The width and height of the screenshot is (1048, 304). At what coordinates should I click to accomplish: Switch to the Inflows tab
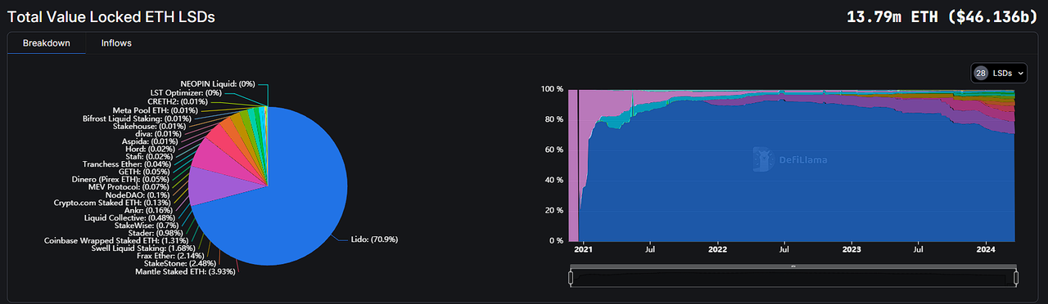116,42
